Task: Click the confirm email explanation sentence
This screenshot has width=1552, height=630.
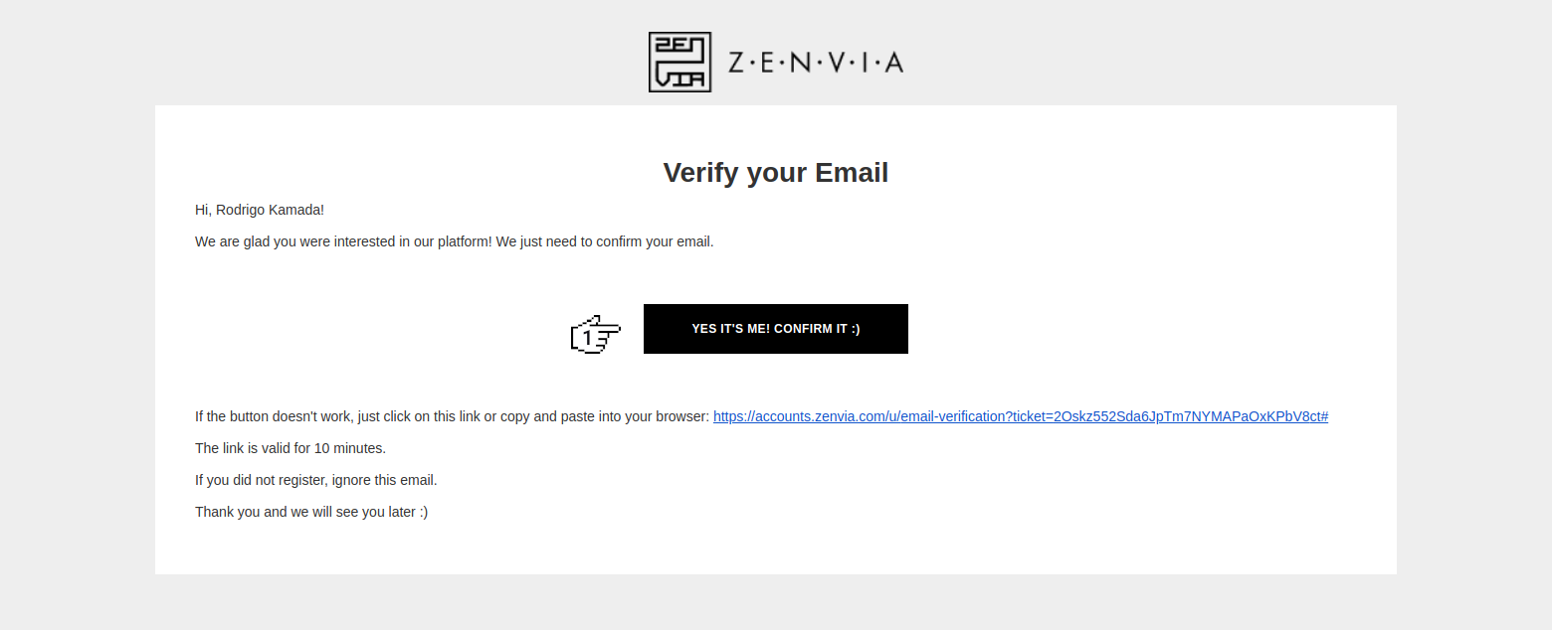Action: (454, 241)
